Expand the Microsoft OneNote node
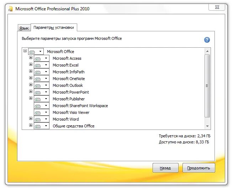Viewport: 233px width, 190px height. (31, 78)
